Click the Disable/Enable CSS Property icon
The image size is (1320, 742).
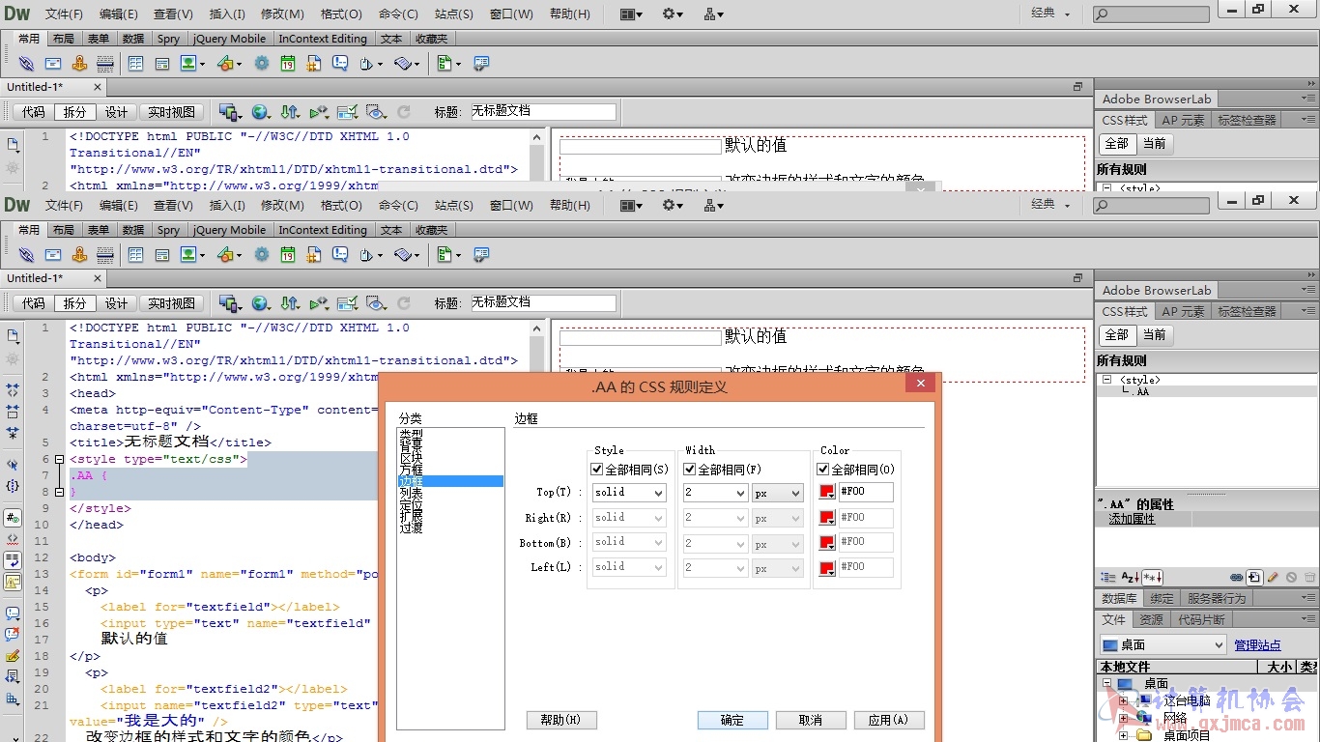tap(1291, 578)
